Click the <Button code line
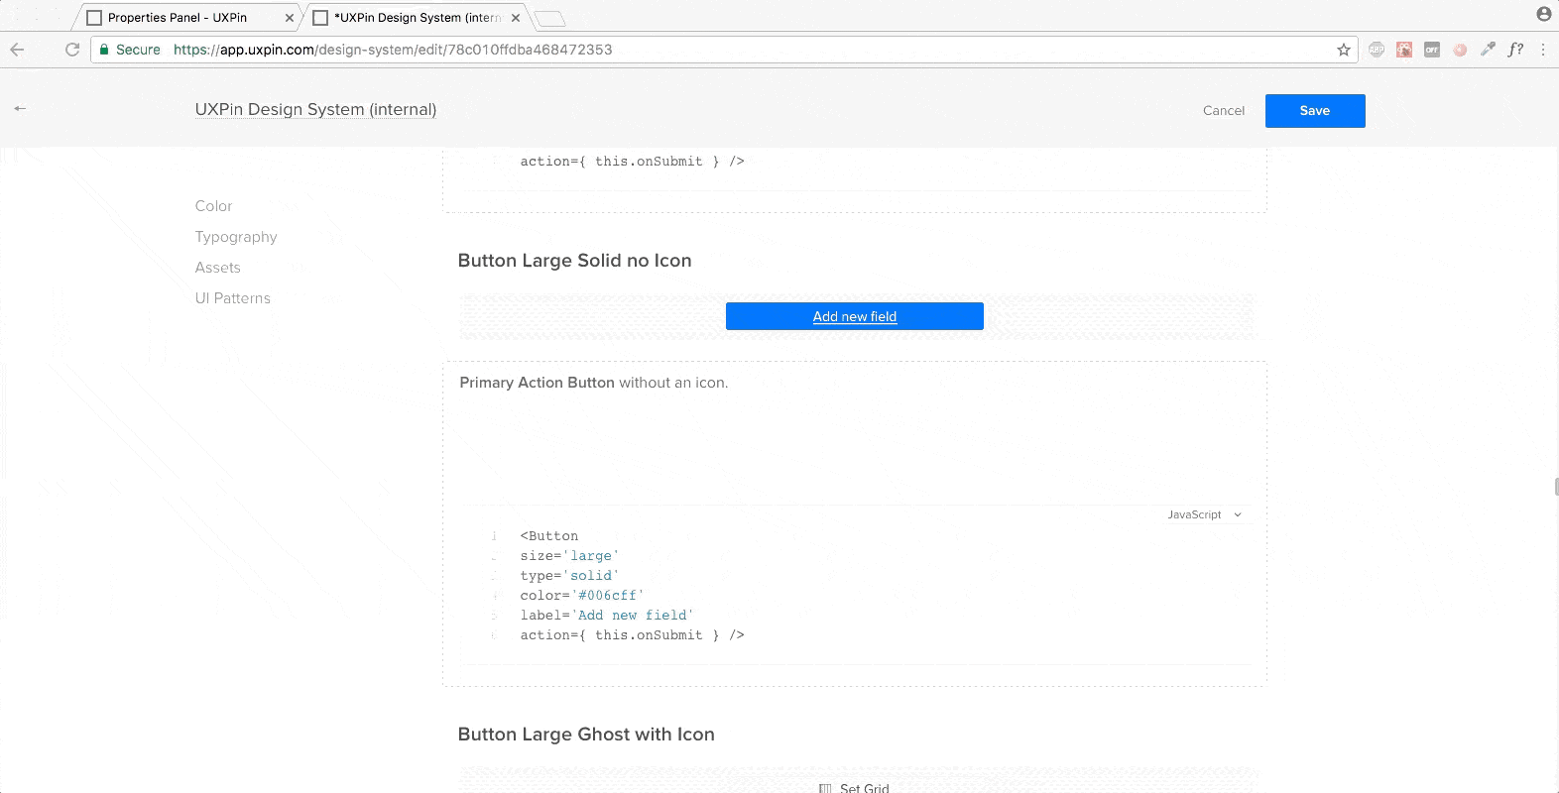 point(549,536)
